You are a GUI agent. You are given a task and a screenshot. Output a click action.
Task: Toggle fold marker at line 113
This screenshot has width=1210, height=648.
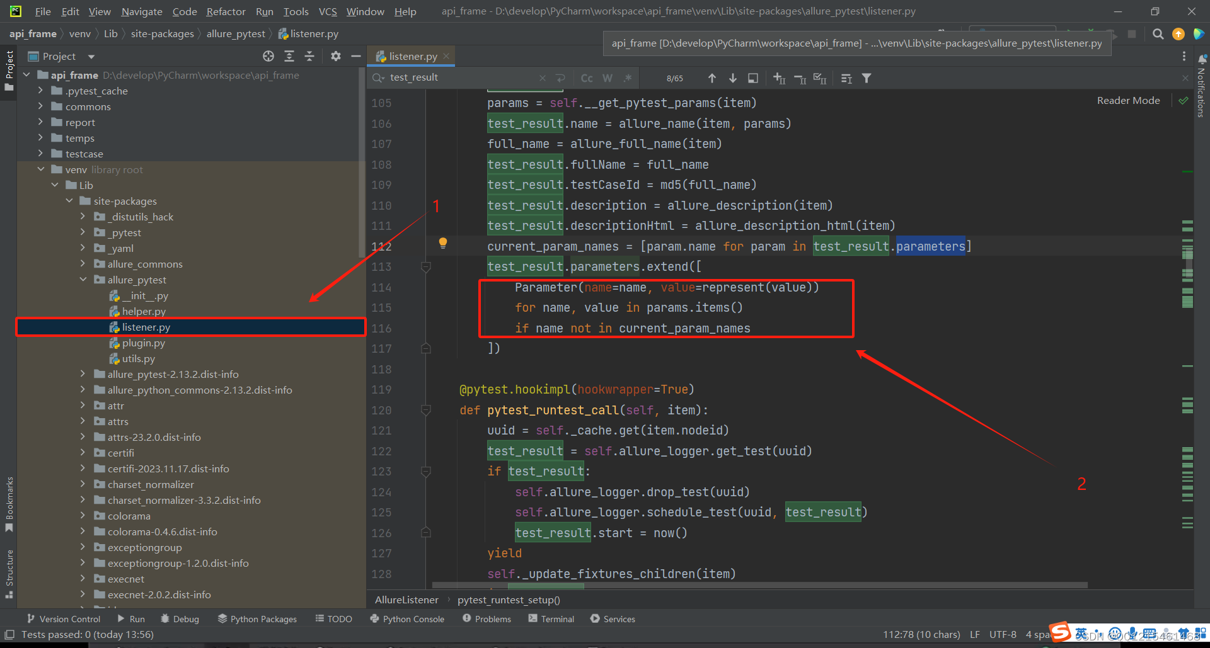426,267
